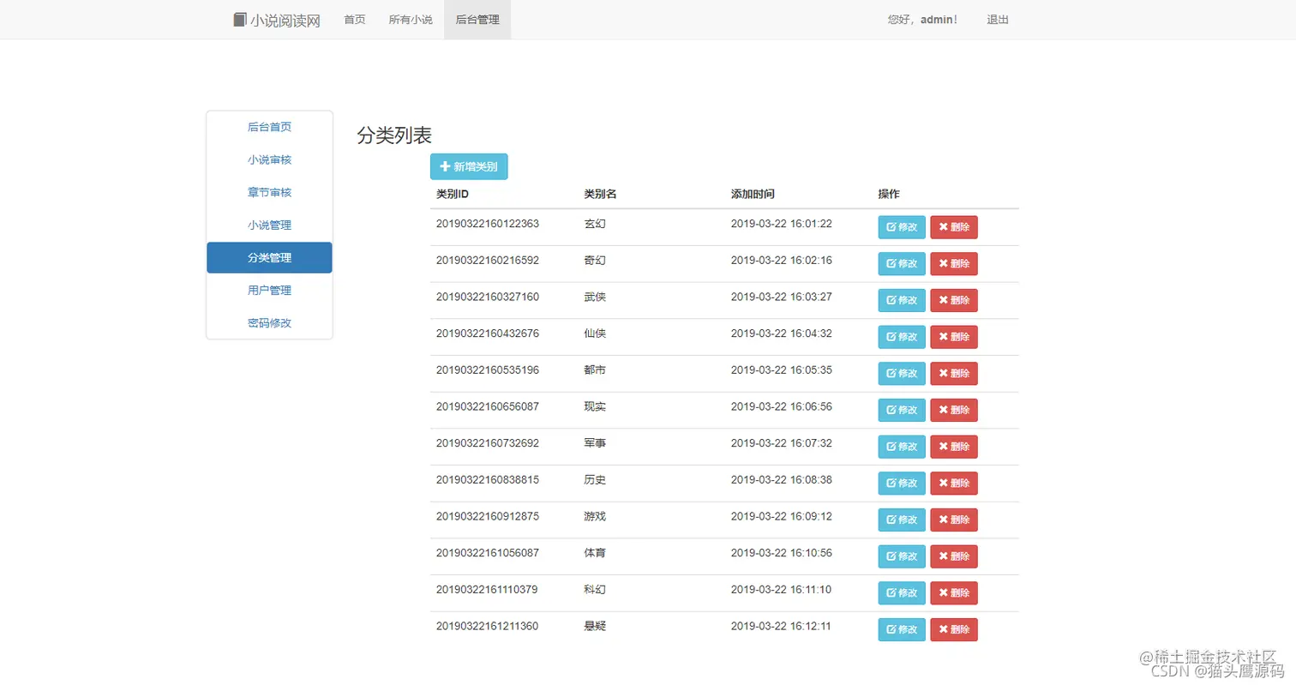Go to 所有小说 in top navigation
This screenshot has height=685, width=1296.
(411, 20)
